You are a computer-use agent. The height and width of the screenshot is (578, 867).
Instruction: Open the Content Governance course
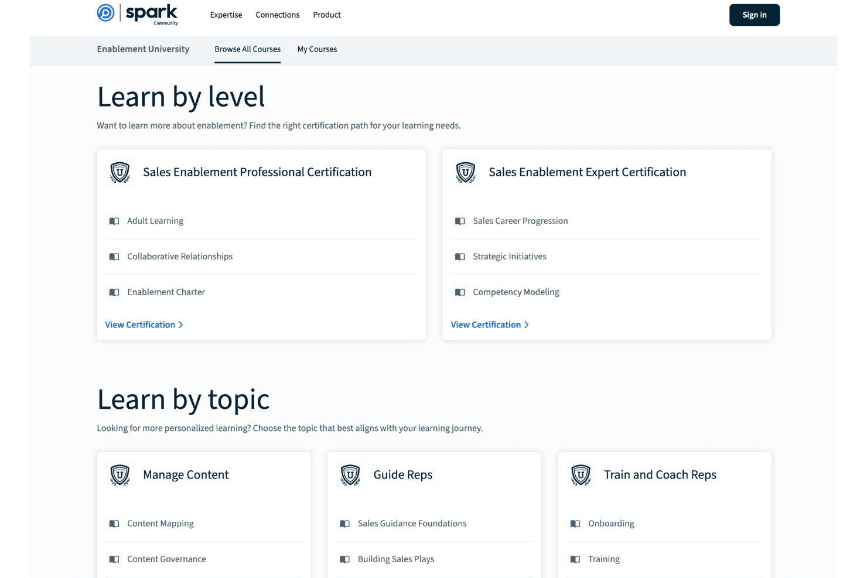tap(167, 559)
